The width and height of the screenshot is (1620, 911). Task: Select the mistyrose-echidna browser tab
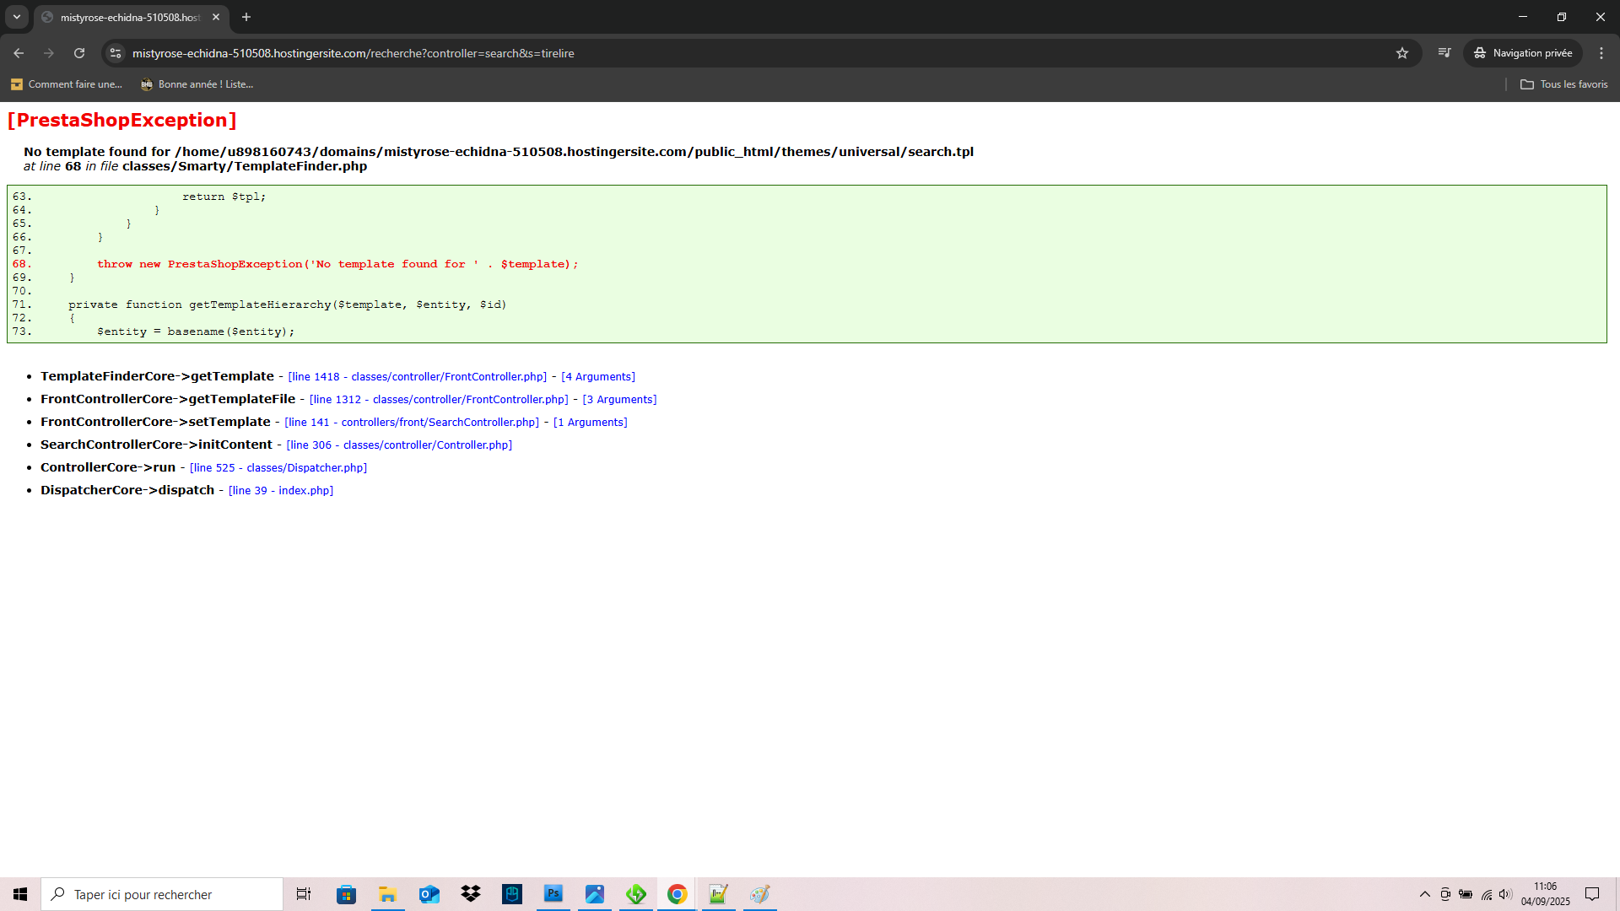point(131,17)
